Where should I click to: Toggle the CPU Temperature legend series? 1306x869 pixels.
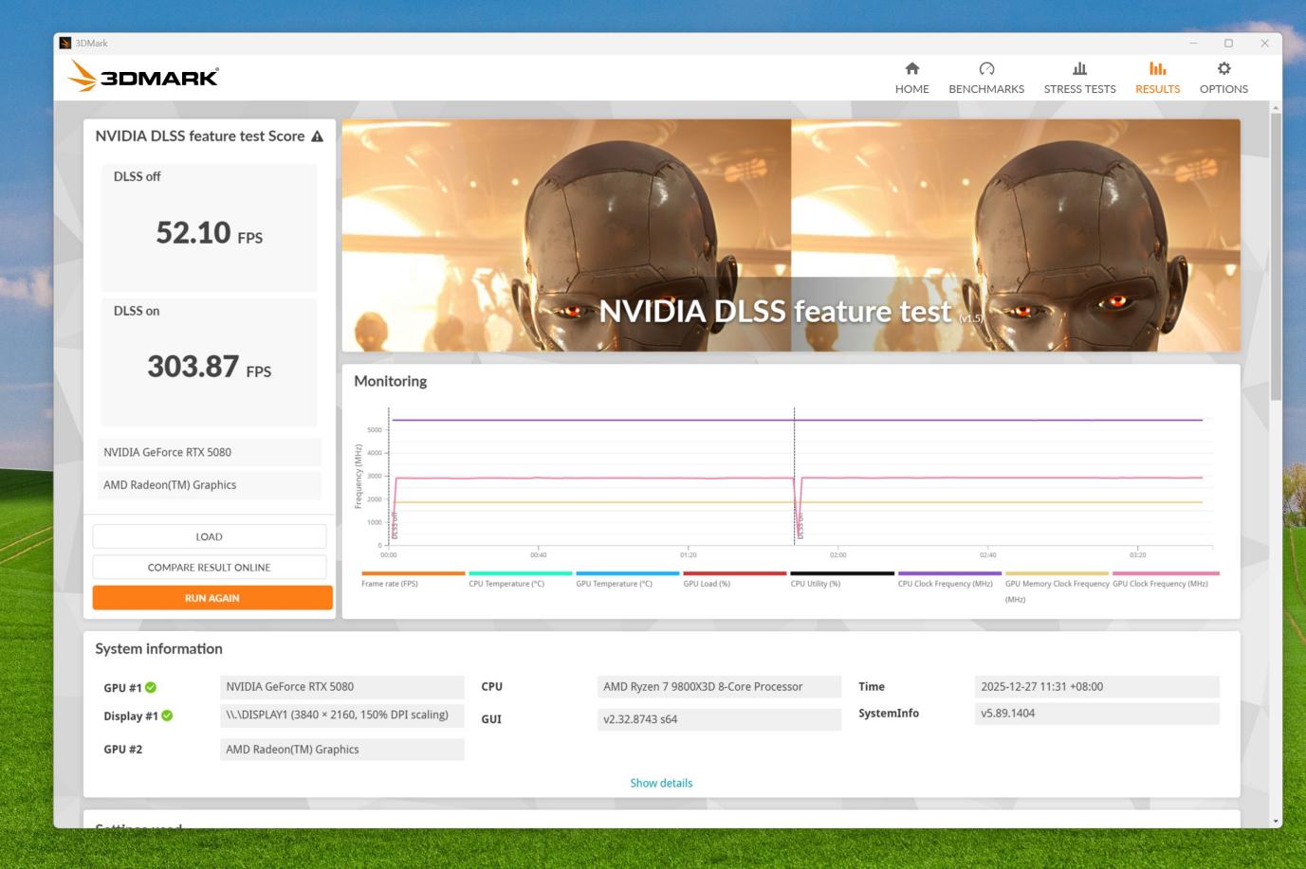(x=506, y=584)
